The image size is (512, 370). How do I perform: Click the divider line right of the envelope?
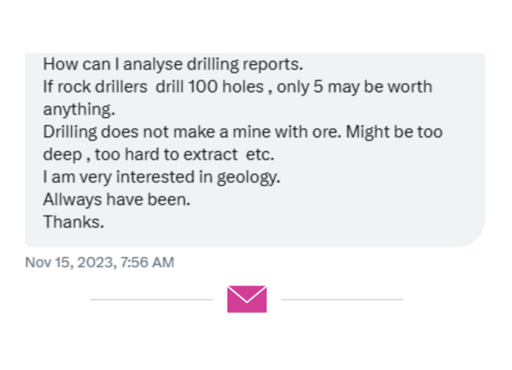click(342, 300)
